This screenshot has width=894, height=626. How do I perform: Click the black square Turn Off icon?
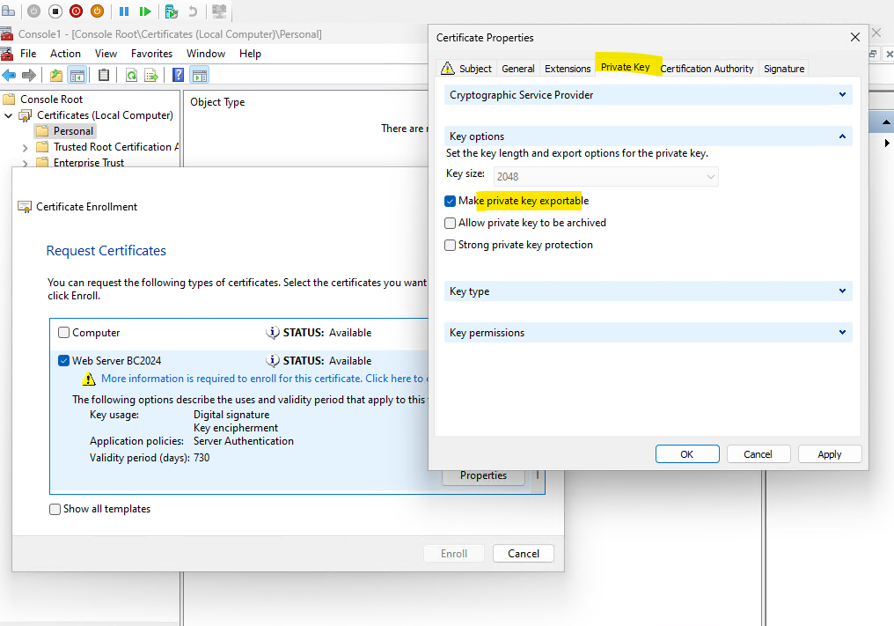tap(55, 11)
